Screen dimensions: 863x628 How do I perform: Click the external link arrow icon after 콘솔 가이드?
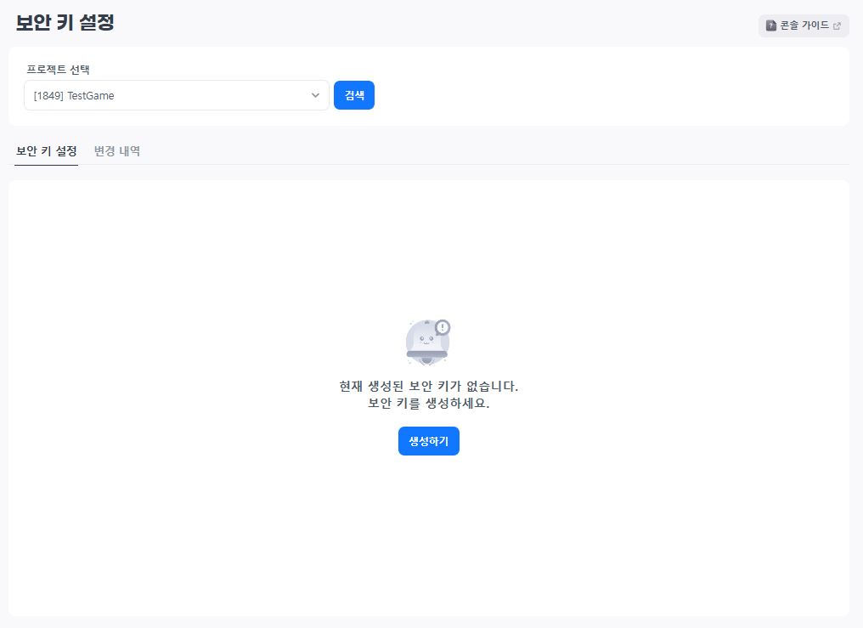pyautogui.click(x=837, y=25)
